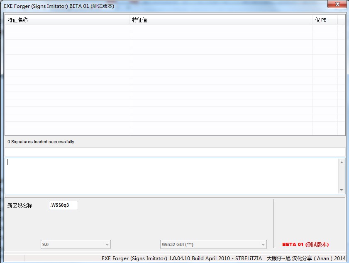The height and width of the screenshot is (263, 349).
Task: Click the text area scrollbar down arrow
Action: click(341, 190)
